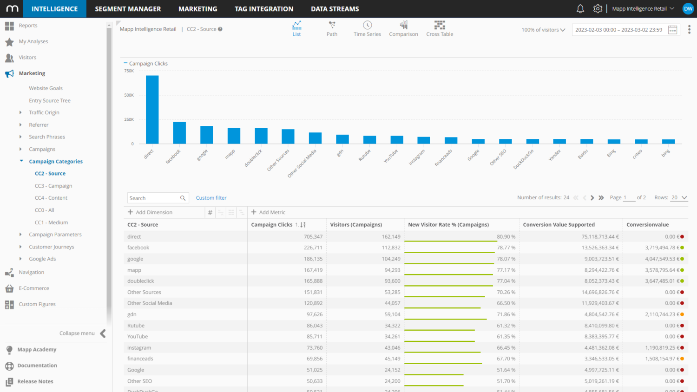Click the CC2 - Source help icon

point(220,29)
